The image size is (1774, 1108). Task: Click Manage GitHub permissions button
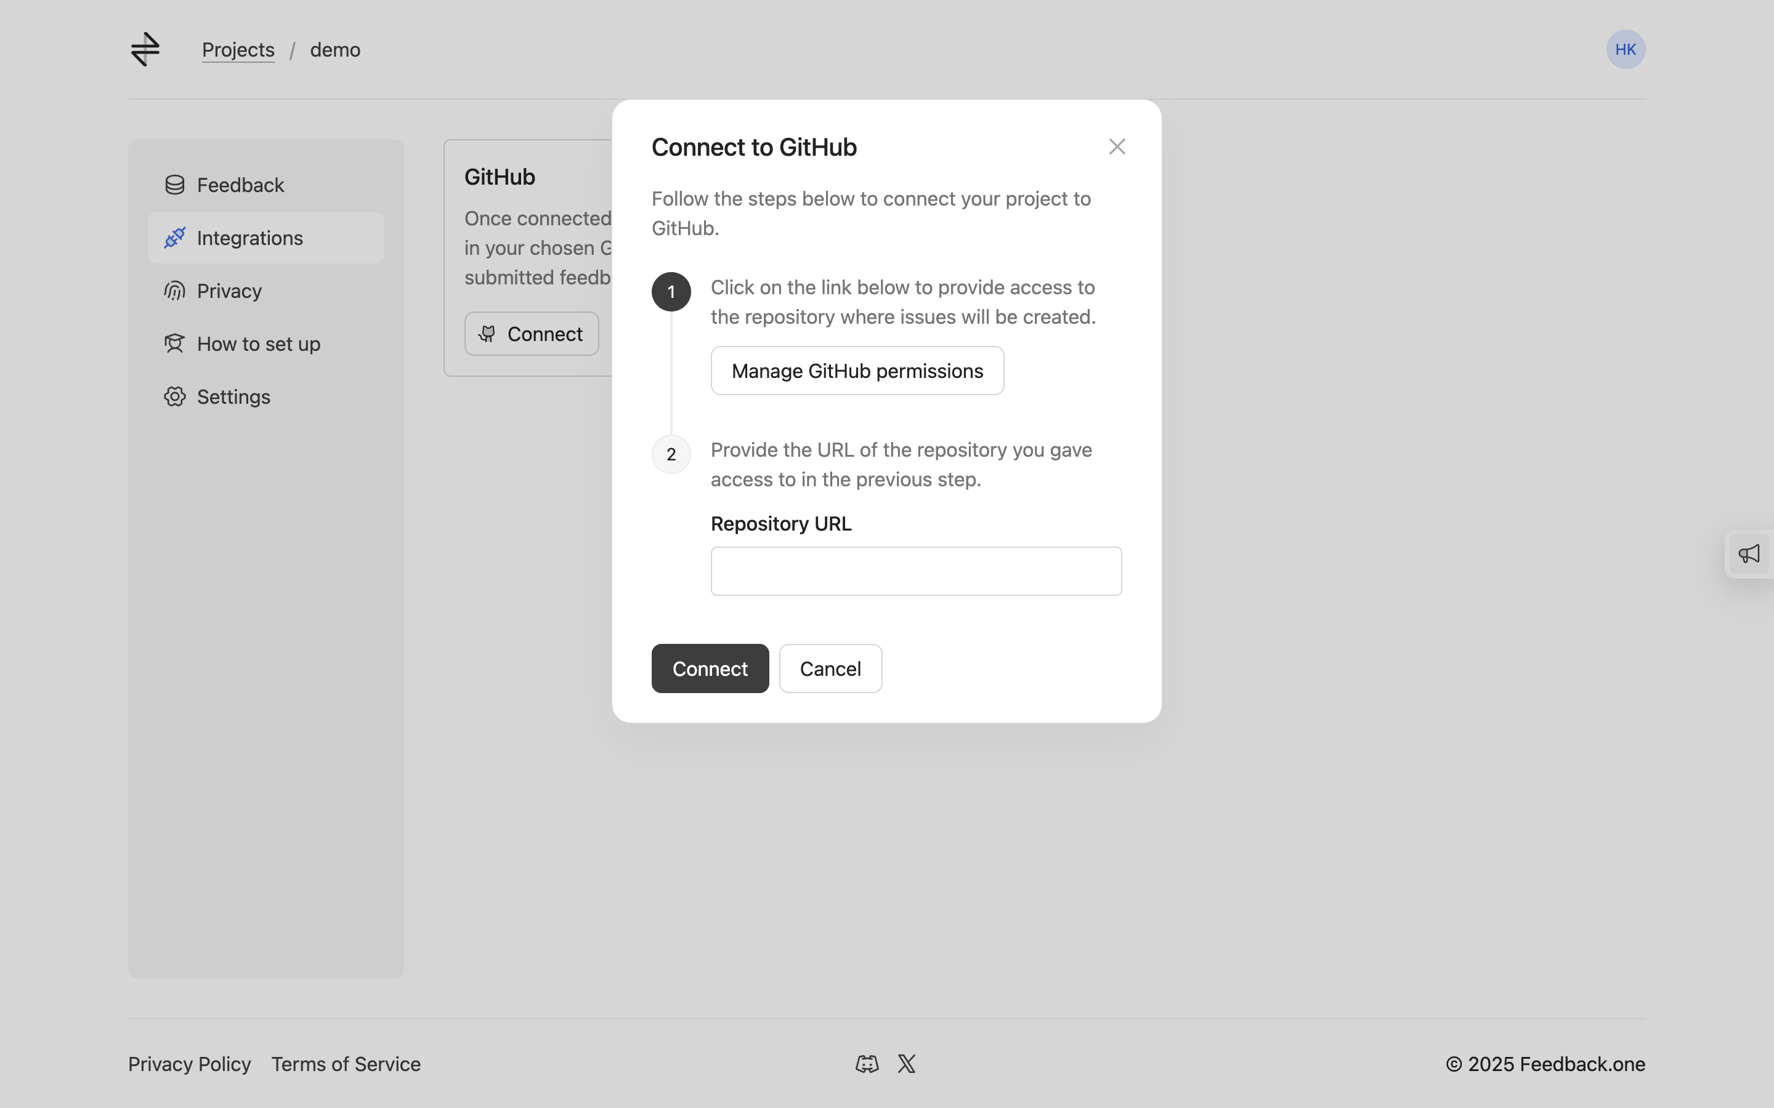pyautogui.click(x=857, y=371)
